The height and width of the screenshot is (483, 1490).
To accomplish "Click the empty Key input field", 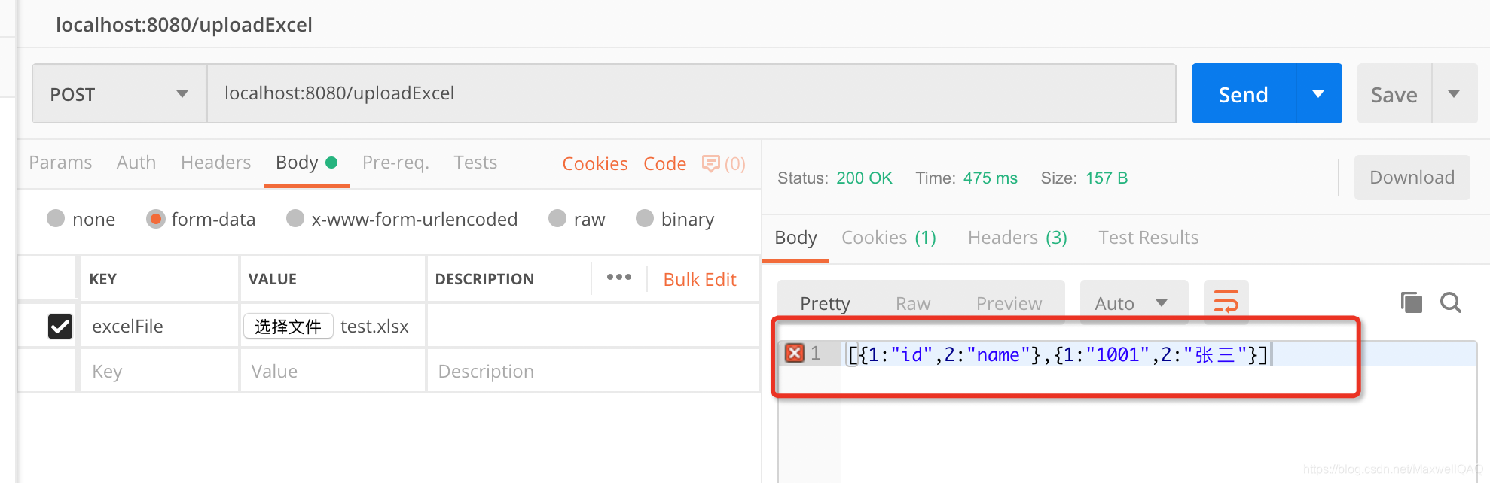I will point(159,371).
